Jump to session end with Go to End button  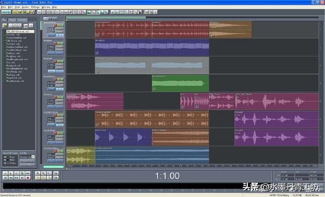click(22, 178)
